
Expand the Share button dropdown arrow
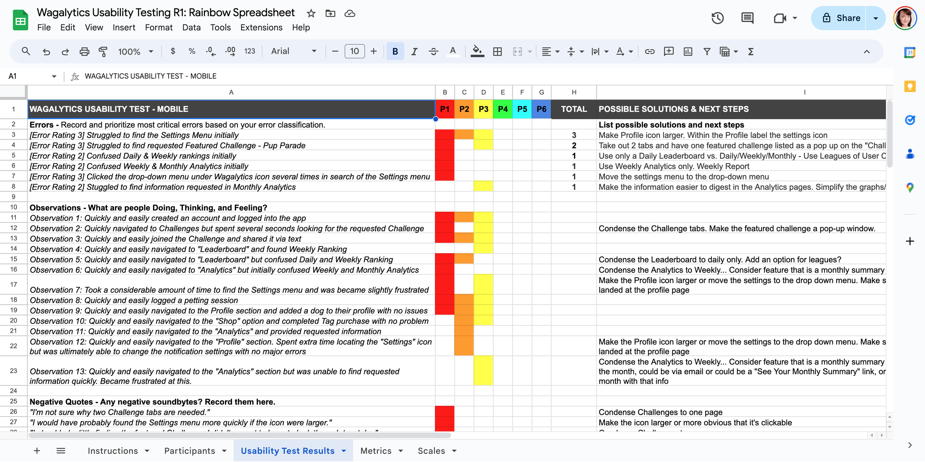pos(875,18)
